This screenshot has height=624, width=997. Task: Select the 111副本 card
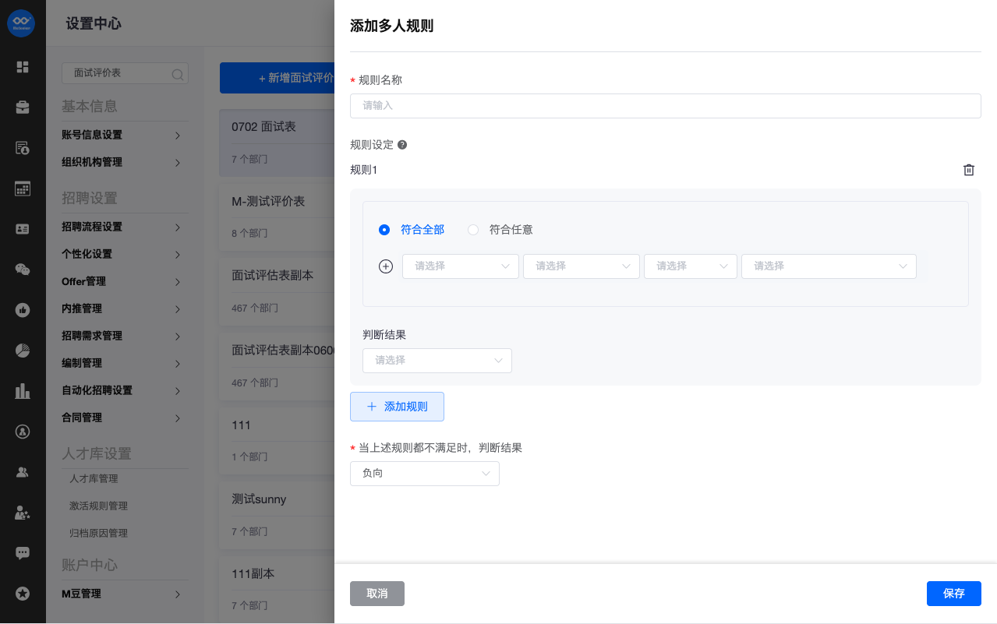pos(278,589)
